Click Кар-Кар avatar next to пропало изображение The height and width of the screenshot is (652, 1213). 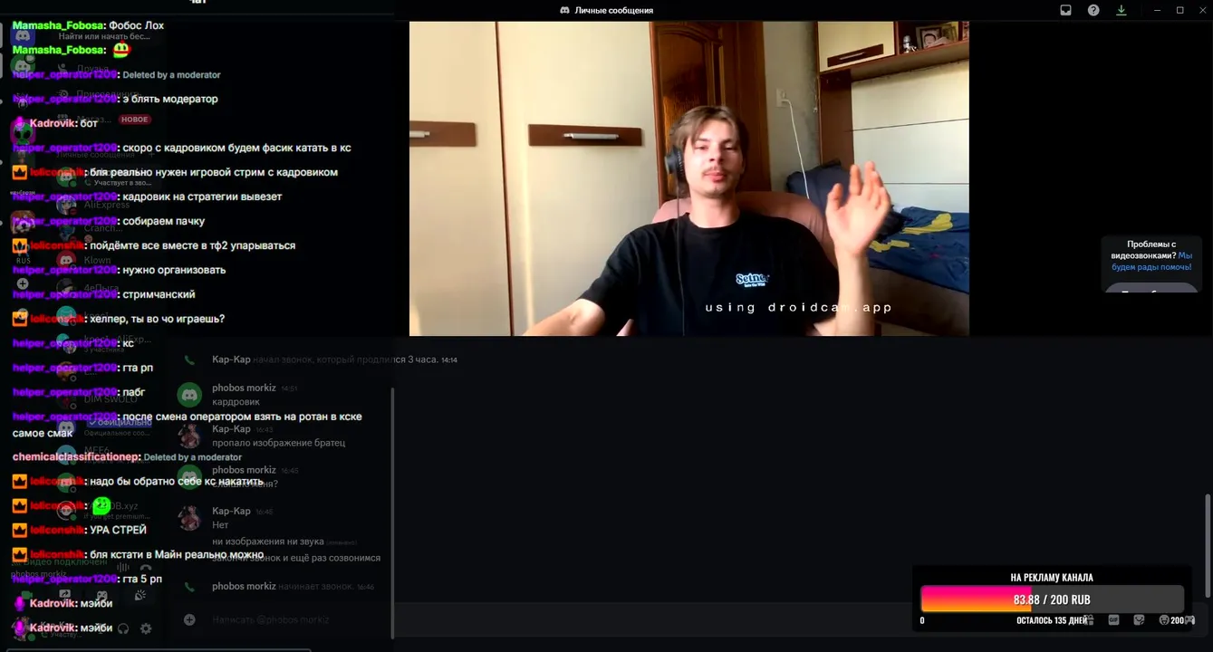click(x=189, y=436)
